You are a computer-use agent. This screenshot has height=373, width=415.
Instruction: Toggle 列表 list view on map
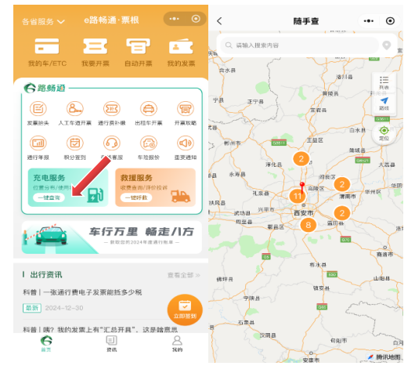point(384,83)
